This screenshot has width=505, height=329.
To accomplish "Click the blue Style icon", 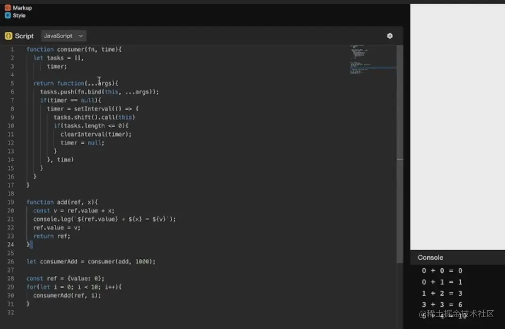I will click(x=8, y=15).
